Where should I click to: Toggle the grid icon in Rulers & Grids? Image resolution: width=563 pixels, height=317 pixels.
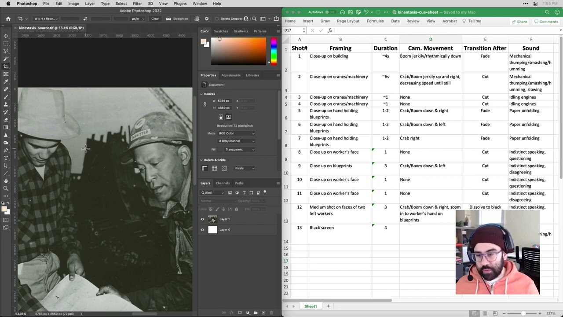(214, 168)
